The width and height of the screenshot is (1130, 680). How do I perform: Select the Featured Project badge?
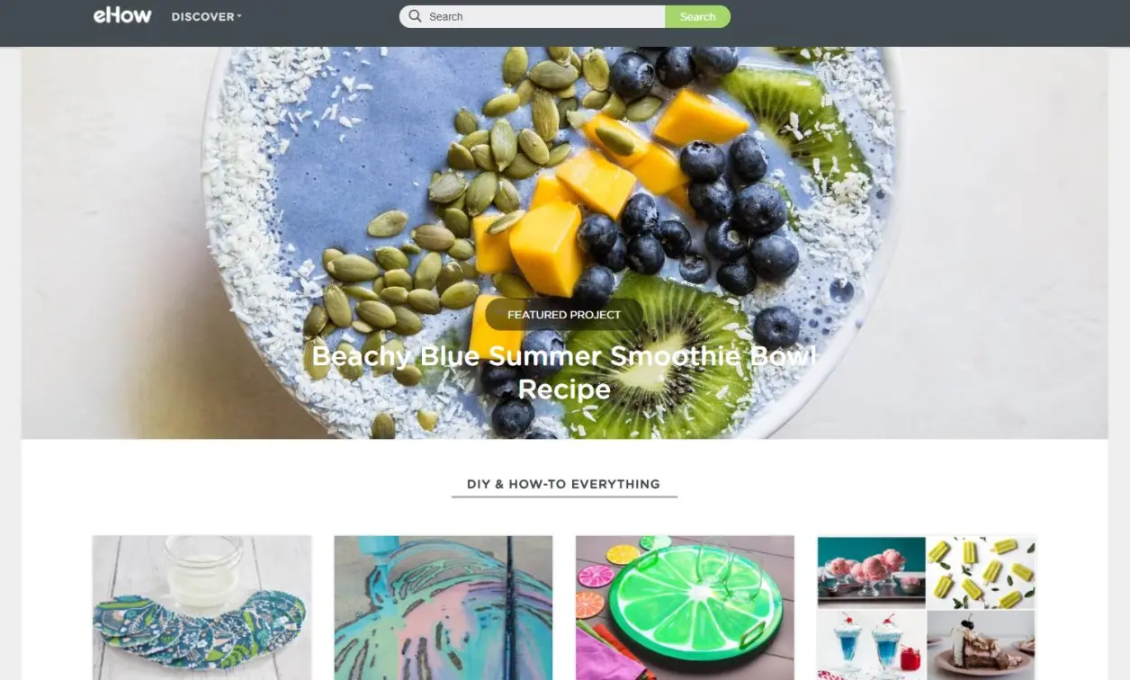pos(564,315)
